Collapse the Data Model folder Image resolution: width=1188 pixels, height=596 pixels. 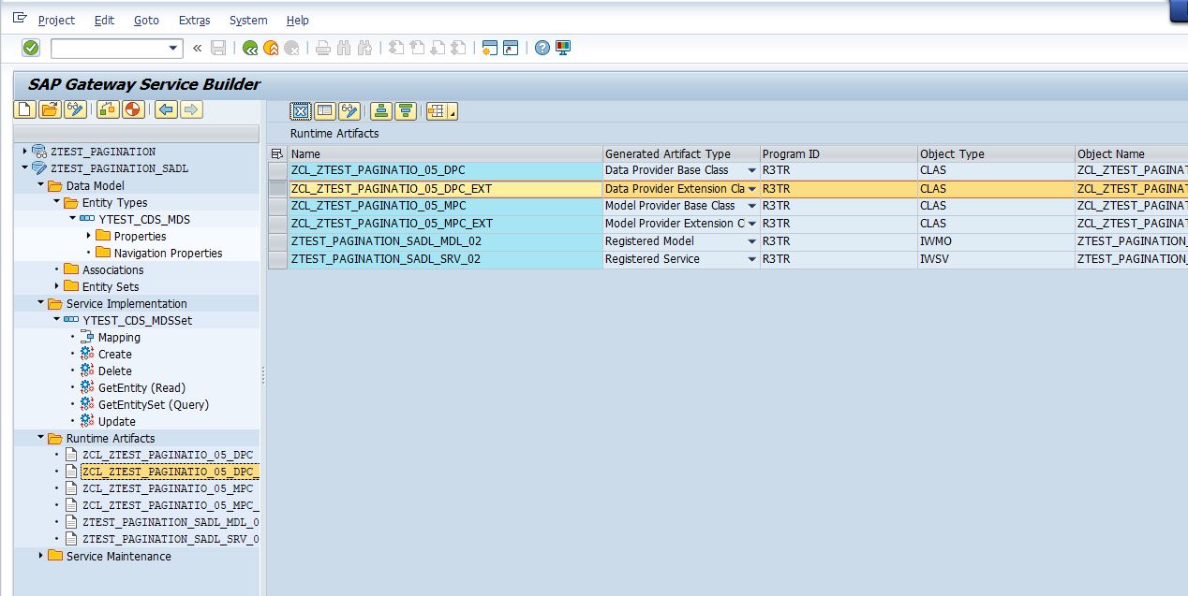(39, 186)
